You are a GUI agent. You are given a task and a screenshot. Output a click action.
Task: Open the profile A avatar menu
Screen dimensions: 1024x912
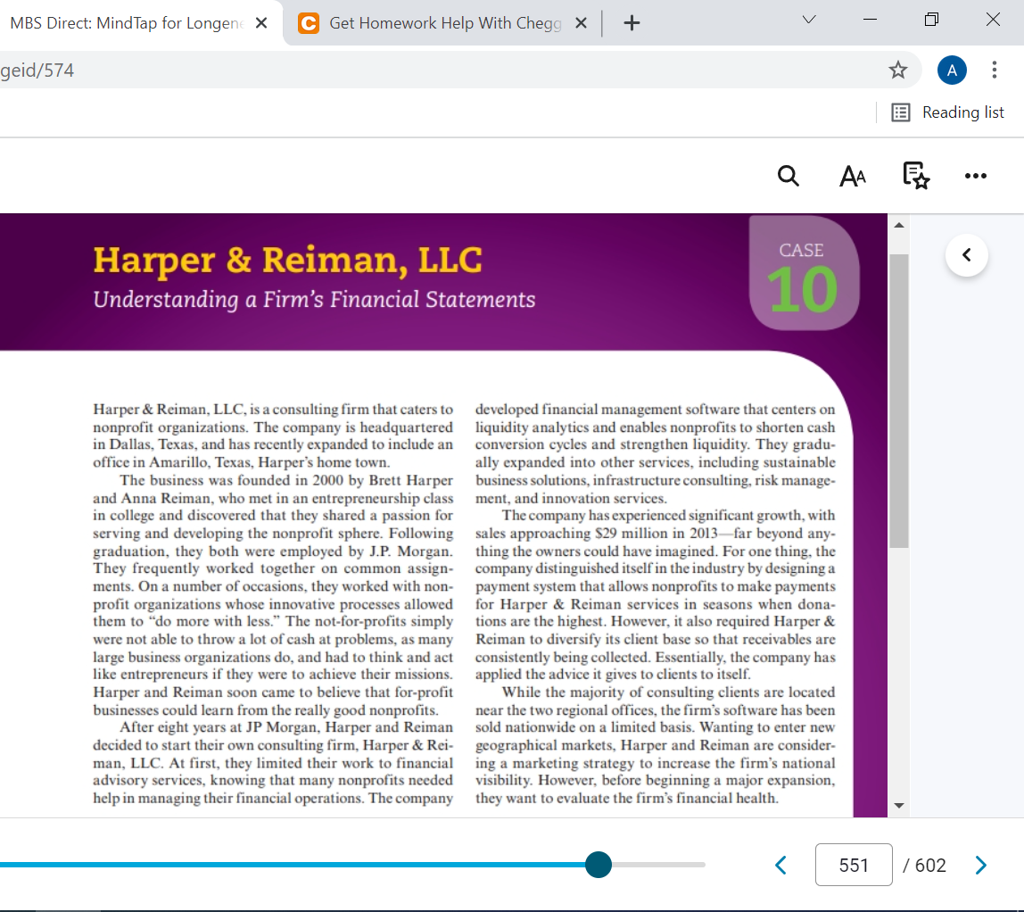[952, 70]
